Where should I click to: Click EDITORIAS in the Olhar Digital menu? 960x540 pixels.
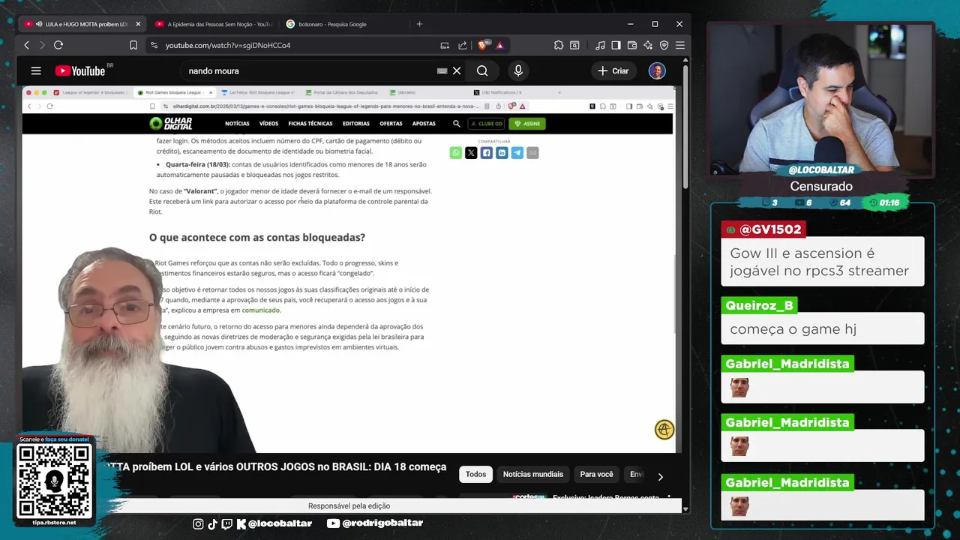[x=356, y=124]
